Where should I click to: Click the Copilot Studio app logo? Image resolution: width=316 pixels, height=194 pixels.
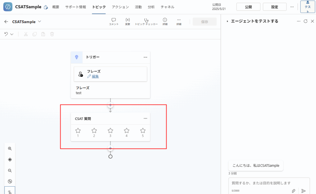tap(8, 7)
